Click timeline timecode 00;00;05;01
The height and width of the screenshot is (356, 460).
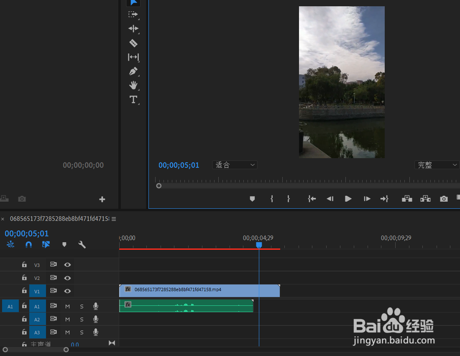[27, 233]
